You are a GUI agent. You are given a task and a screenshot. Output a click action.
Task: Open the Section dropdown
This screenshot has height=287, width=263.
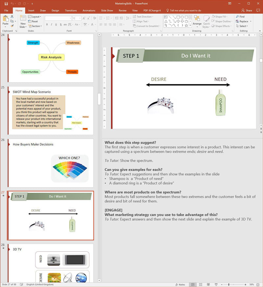(35, 26)
